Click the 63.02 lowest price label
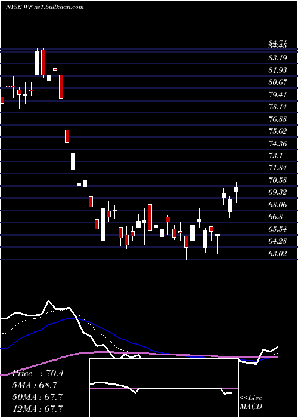This screenshot has height=418, width=298. click(278, 254)
